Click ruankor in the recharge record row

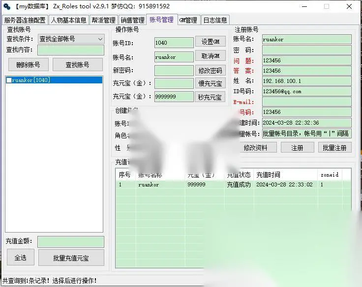point(149,184)
